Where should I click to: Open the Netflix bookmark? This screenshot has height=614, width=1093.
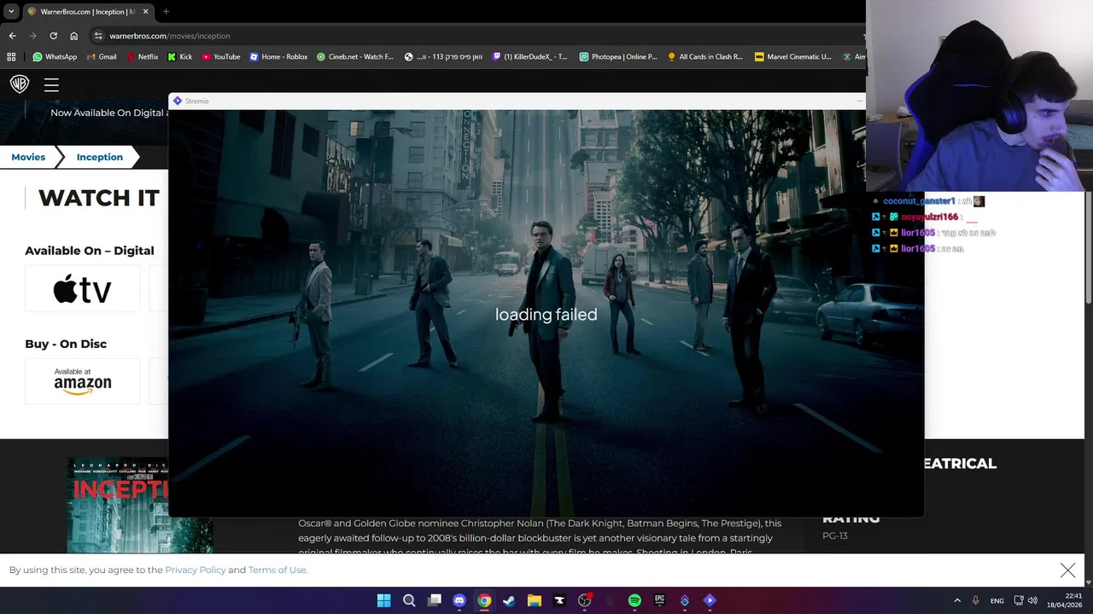(x=142, y=57)
